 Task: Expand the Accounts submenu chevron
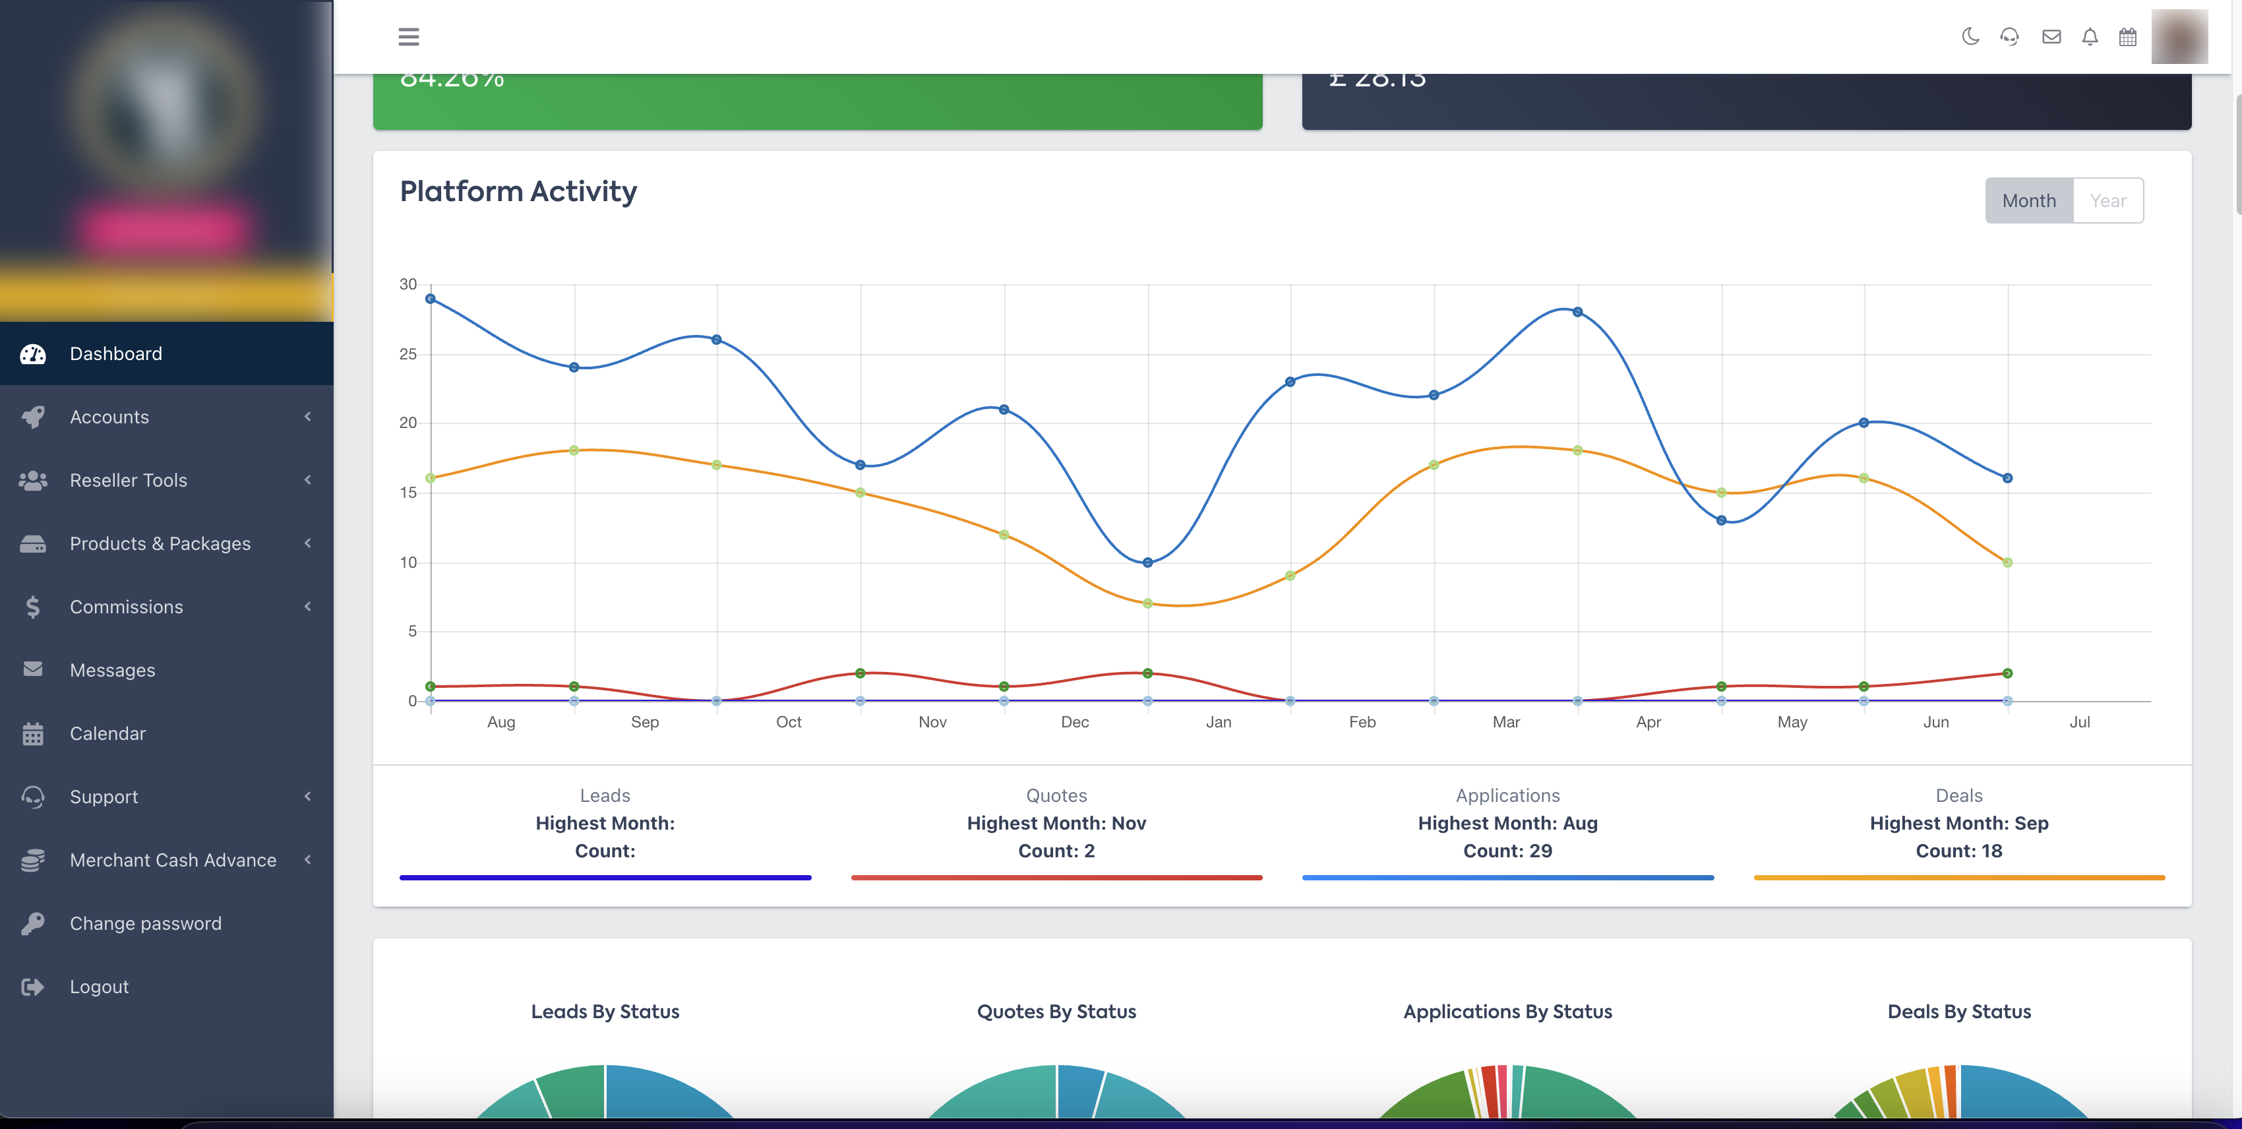pyautogui.click(x=307, y=417)
